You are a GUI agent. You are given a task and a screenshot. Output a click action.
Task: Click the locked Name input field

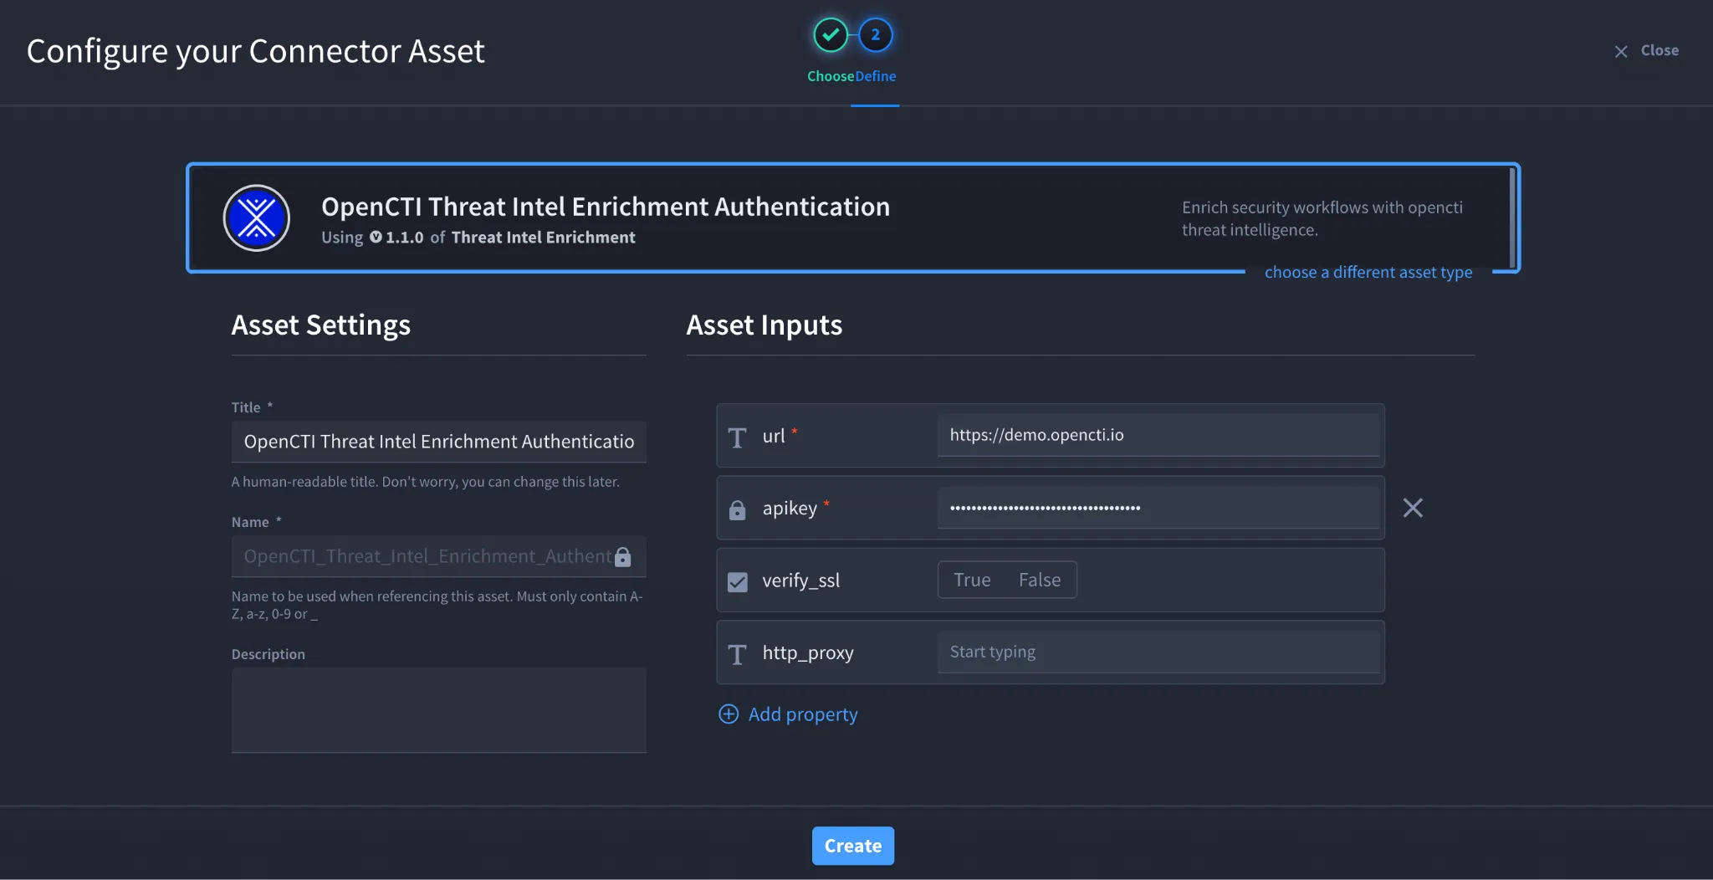(438, 556)
